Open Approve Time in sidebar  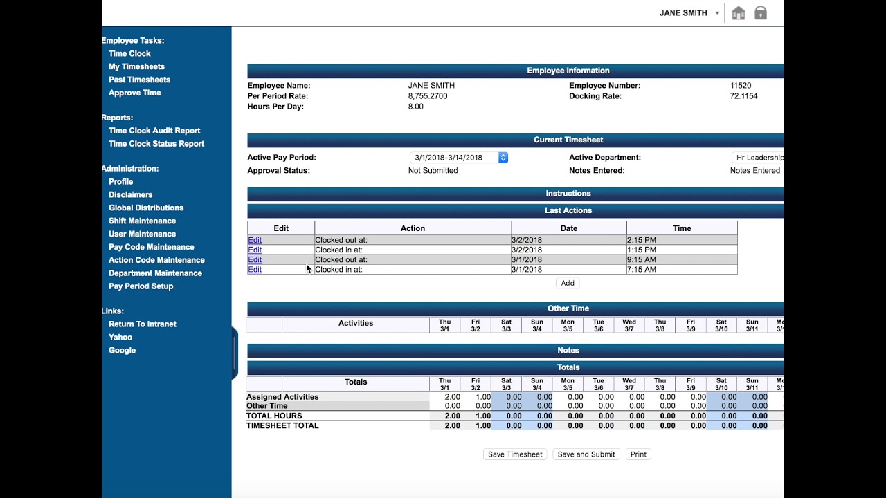click(x=134, y=93)
